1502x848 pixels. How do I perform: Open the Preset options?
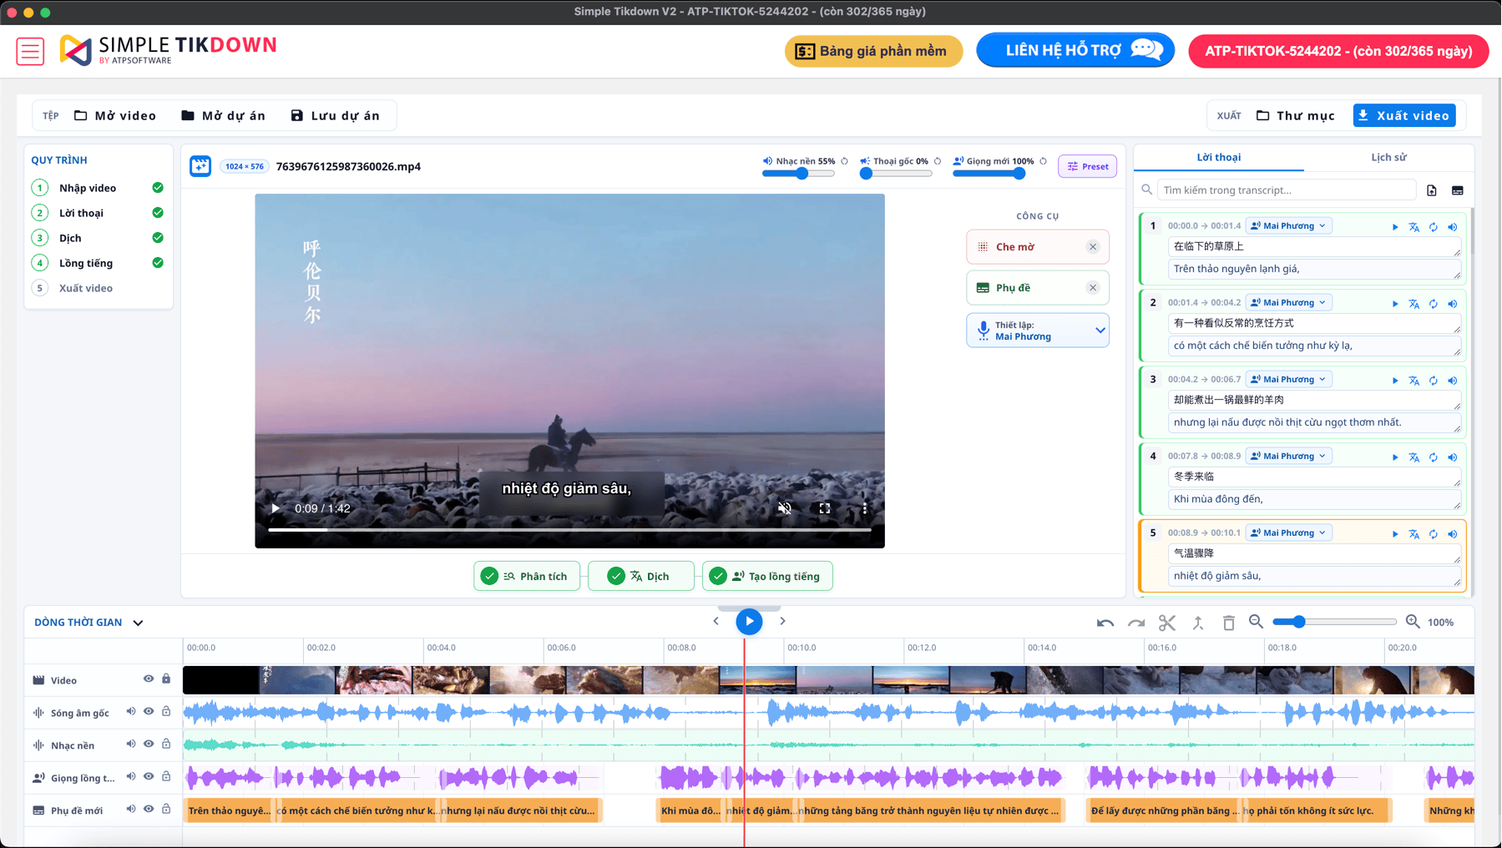(1087, 166)
